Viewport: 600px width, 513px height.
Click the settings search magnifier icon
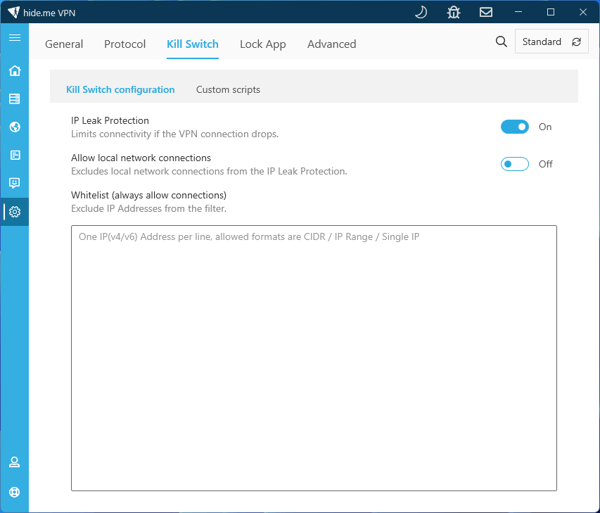pyautogui.click(x=502, y=42)
